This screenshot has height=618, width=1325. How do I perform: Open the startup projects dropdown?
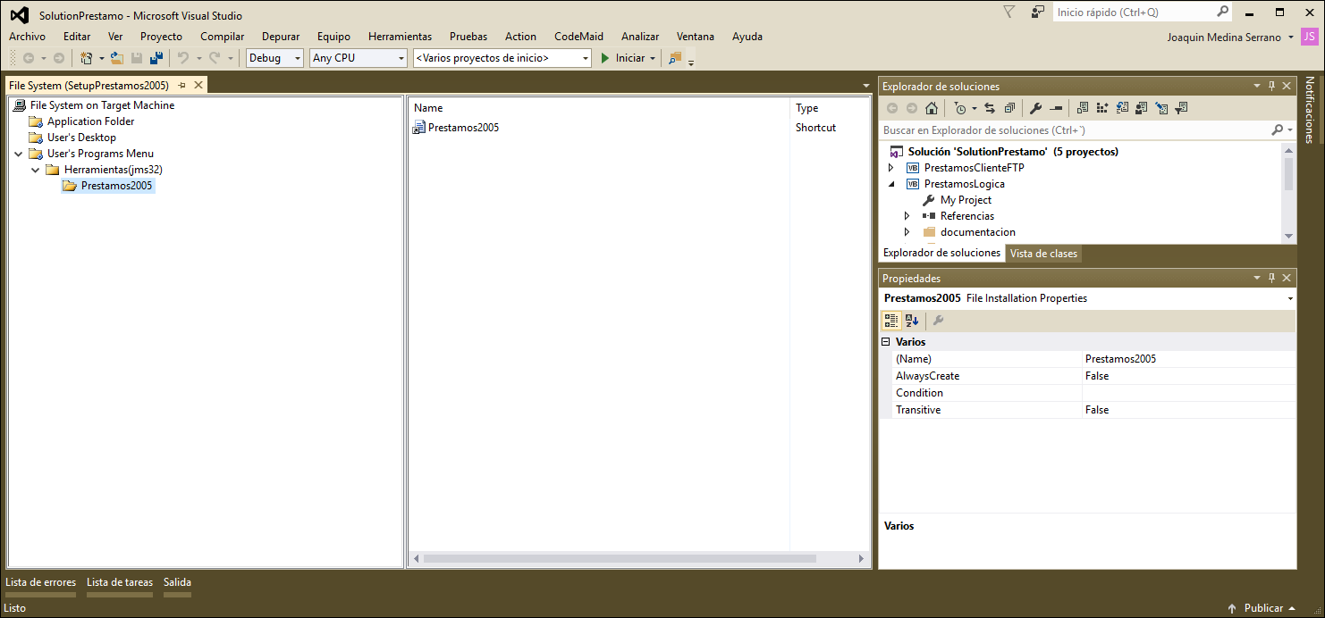pos(502,58)
